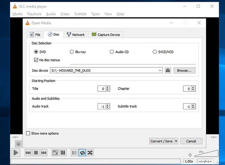Click the playback seek bar
The height and width of the screenshot is (165, 225).
pos(96,161)
